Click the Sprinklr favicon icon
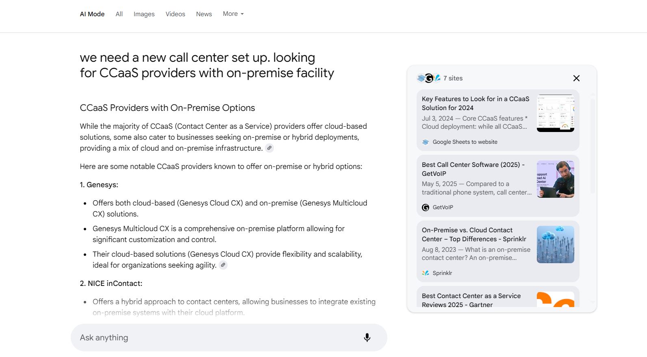Image resolution: width=647 pixels, height=357 pixels. tap(426, 273)
